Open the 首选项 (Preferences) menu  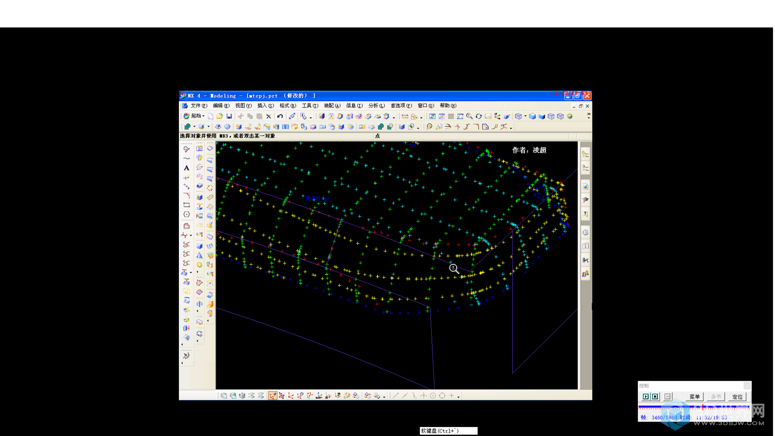tap(401, 106)
